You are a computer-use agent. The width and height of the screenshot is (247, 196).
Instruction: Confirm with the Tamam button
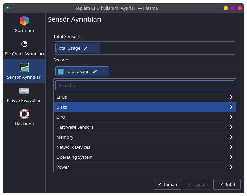pyautogui.click(x=168, y=184)
